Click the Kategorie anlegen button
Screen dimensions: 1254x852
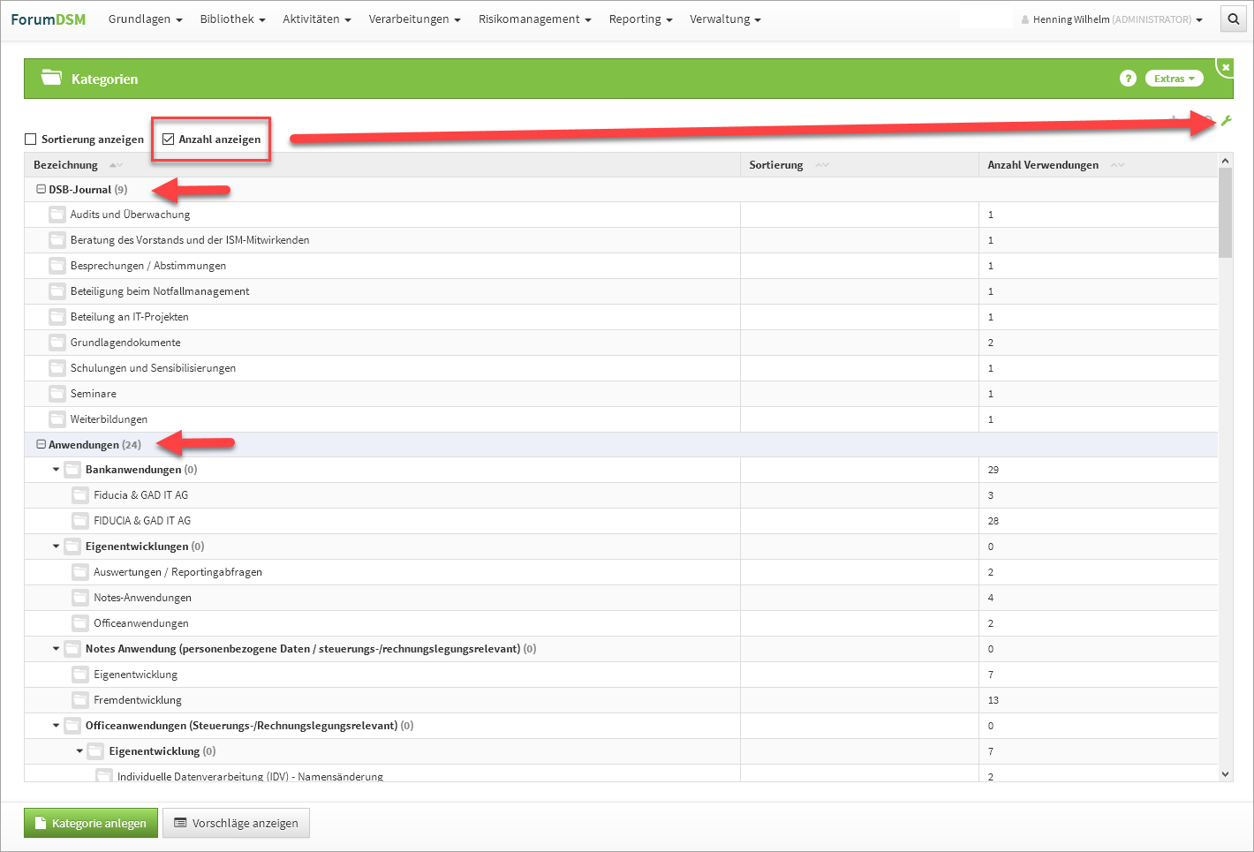pos(91,823)
